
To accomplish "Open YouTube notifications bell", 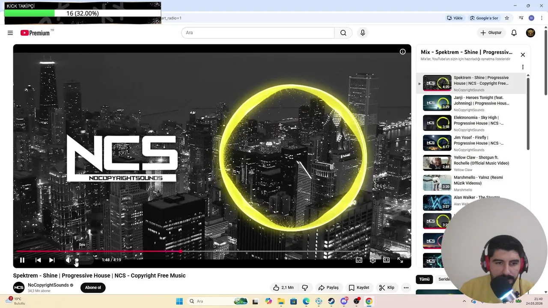I will 514,33.
